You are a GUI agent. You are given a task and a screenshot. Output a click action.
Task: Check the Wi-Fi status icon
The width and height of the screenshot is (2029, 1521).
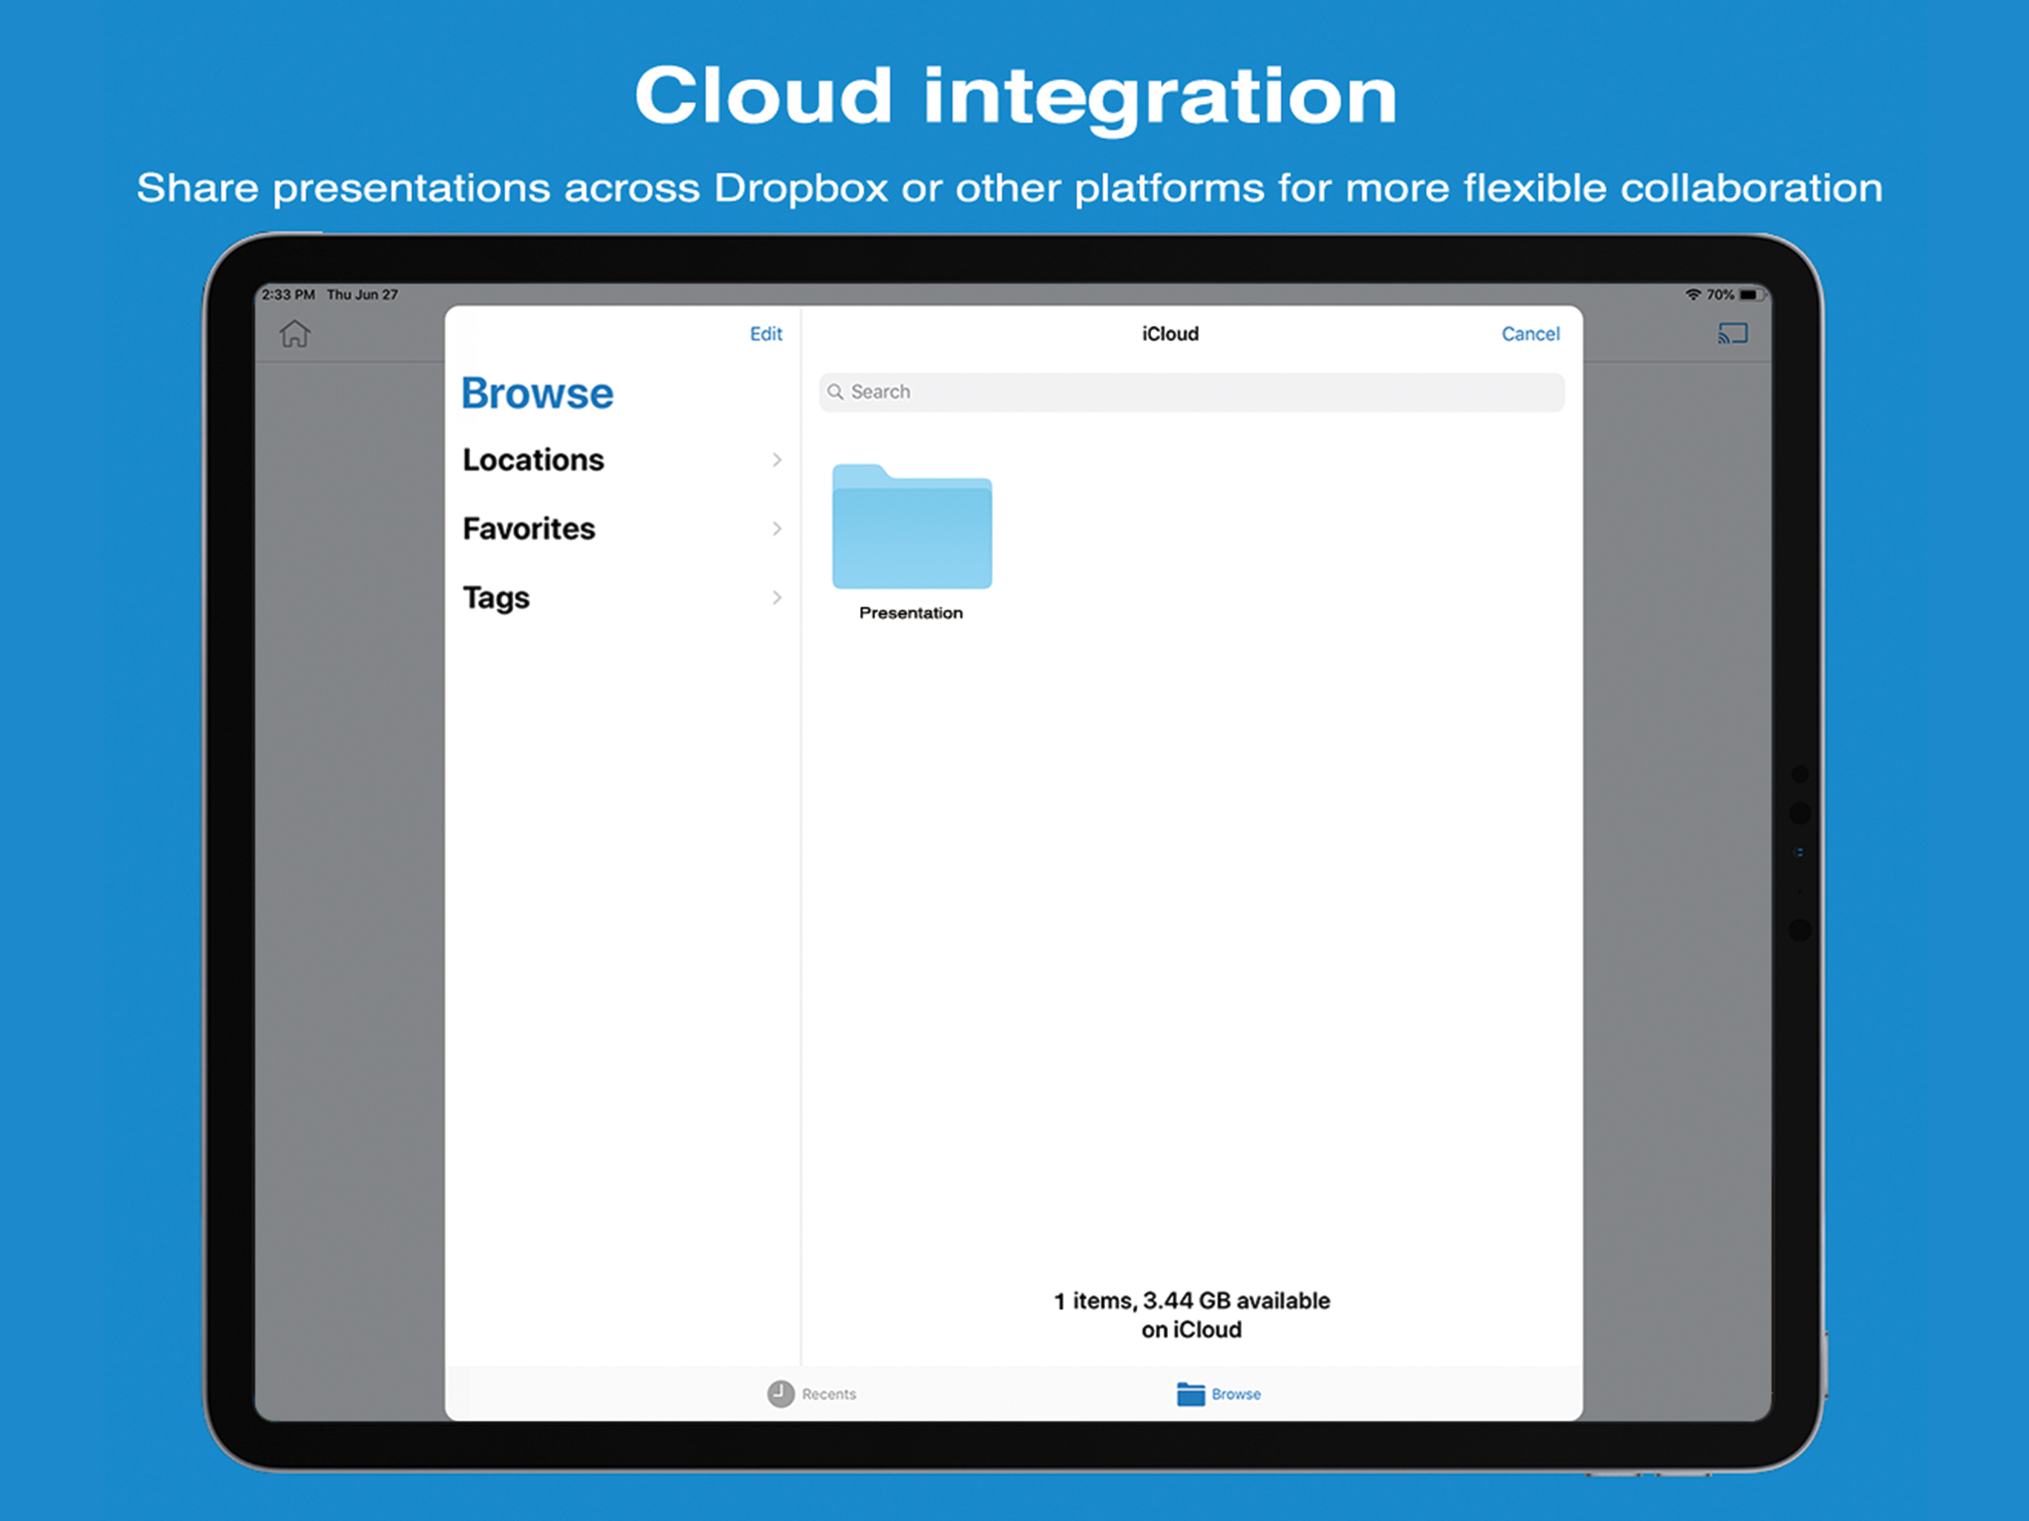(1693, 295)
